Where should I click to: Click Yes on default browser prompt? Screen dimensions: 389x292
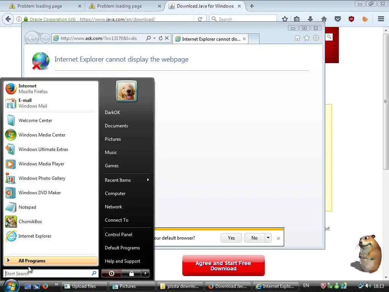point(231,238)
